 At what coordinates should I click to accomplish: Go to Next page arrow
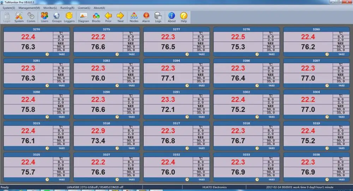click(120, 17)
